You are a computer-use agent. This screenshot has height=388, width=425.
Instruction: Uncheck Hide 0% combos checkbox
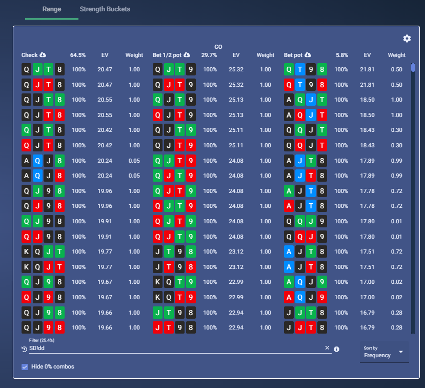tap(25, 367)
